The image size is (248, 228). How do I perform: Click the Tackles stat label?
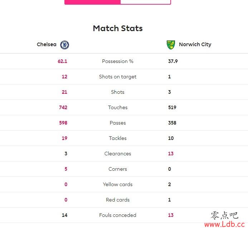[118, 138]
